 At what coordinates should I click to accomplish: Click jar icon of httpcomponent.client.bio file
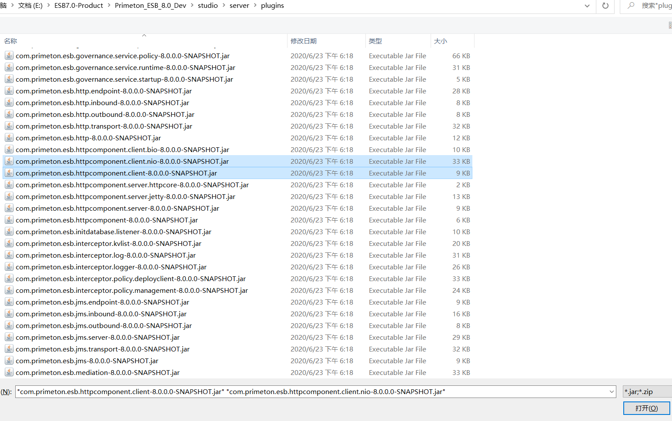[9, 149]
